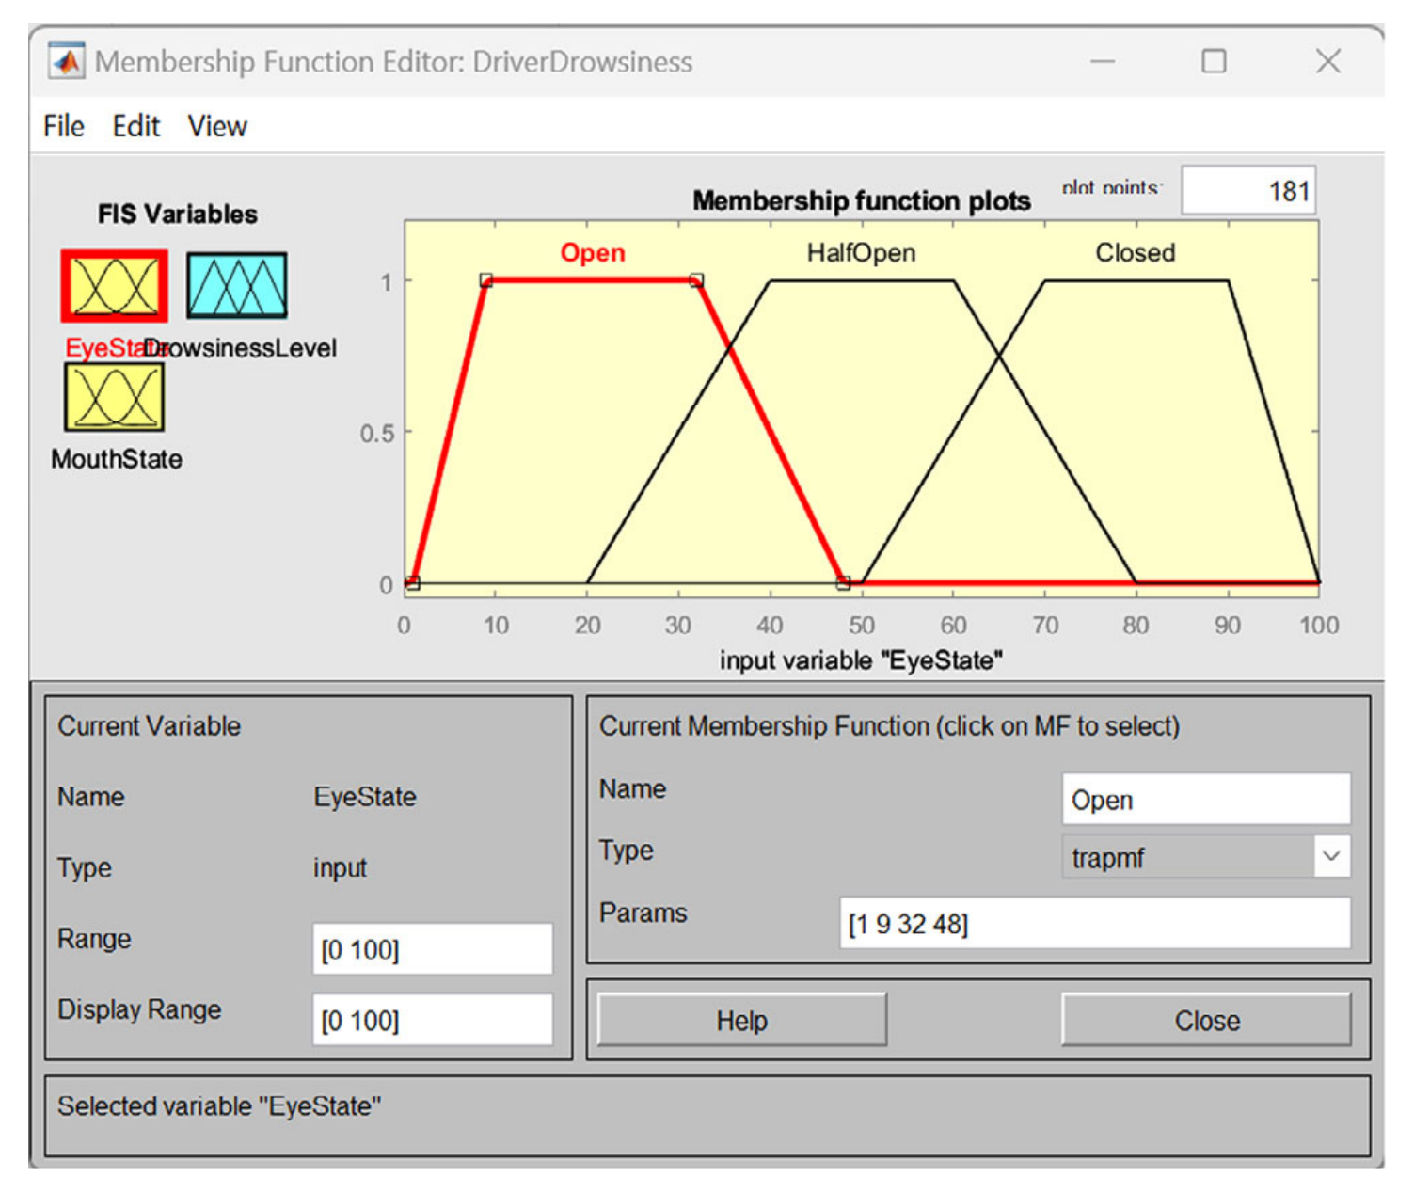Image resolution: width=1414 pixels, height=1192 pixels.
Task: Select the HalfOpen membership function label
Action: 862,253
